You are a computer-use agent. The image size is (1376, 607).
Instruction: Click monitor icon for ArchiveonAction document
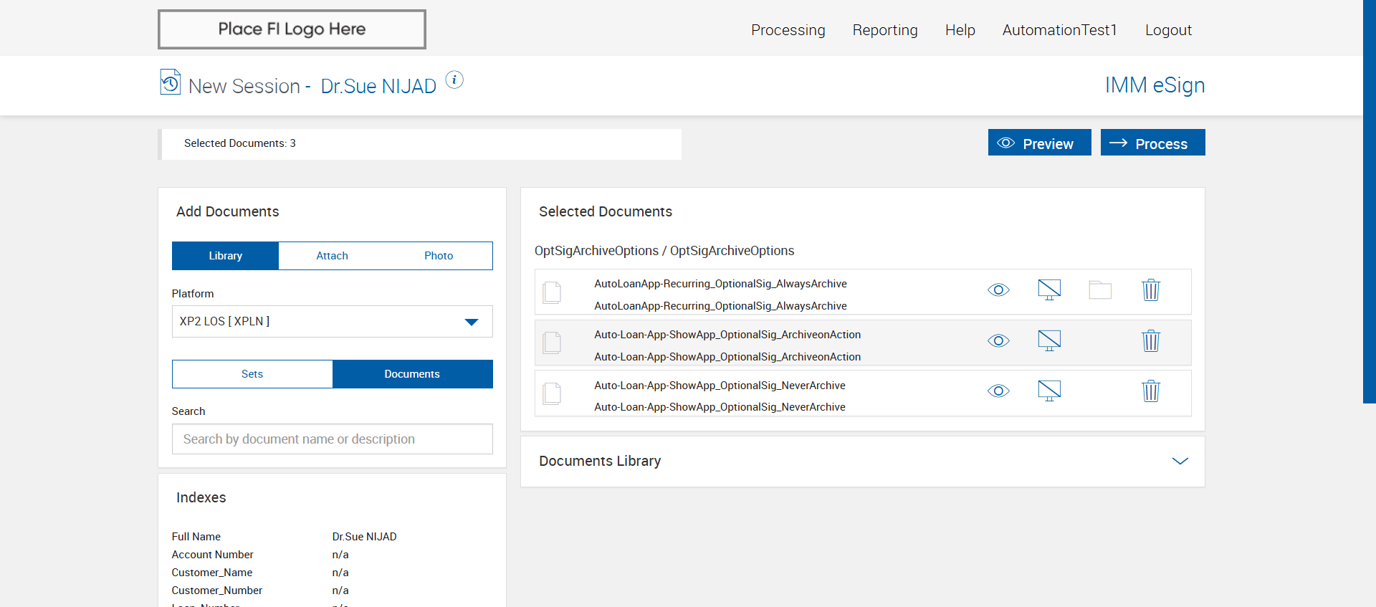(1049, 341)
